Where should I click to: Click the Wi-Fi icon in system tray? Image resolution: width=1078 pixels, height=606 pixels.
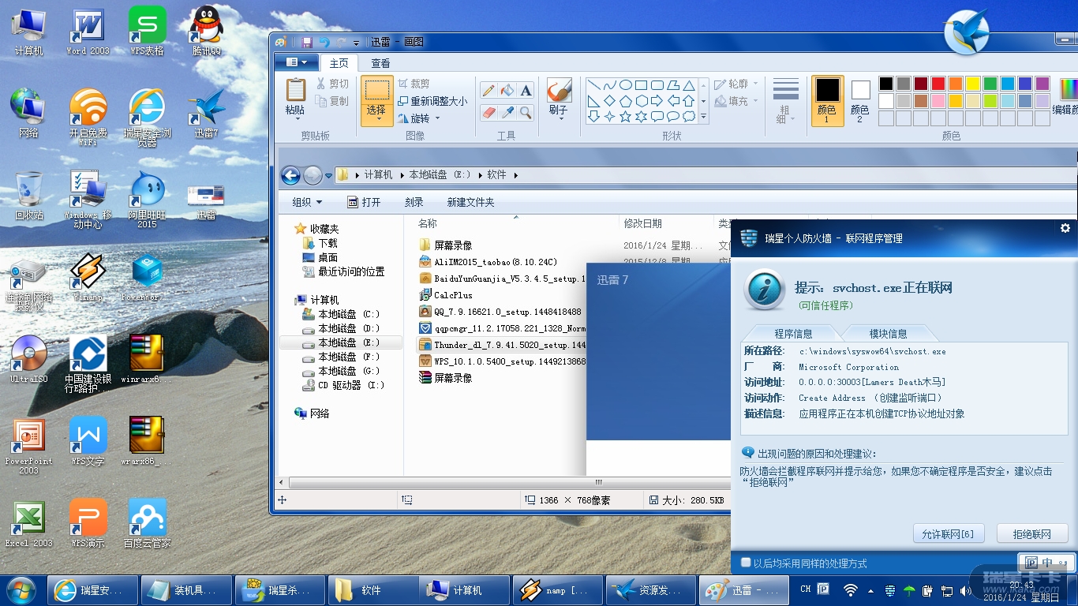851,589
